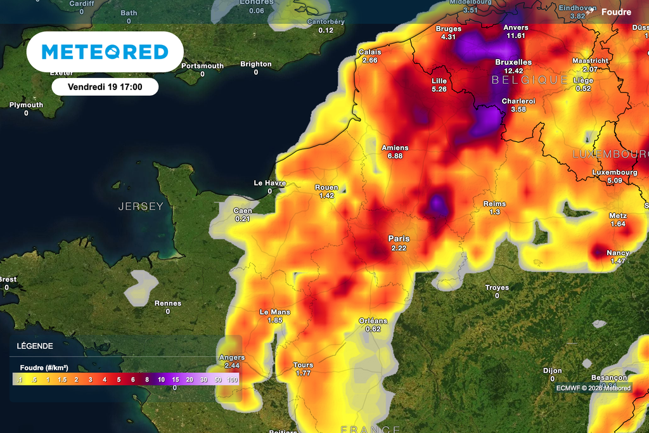This screenshot has width=649, height=433.
Task: Click the 6.88 value under Amiens
Action: pos(395,156)
